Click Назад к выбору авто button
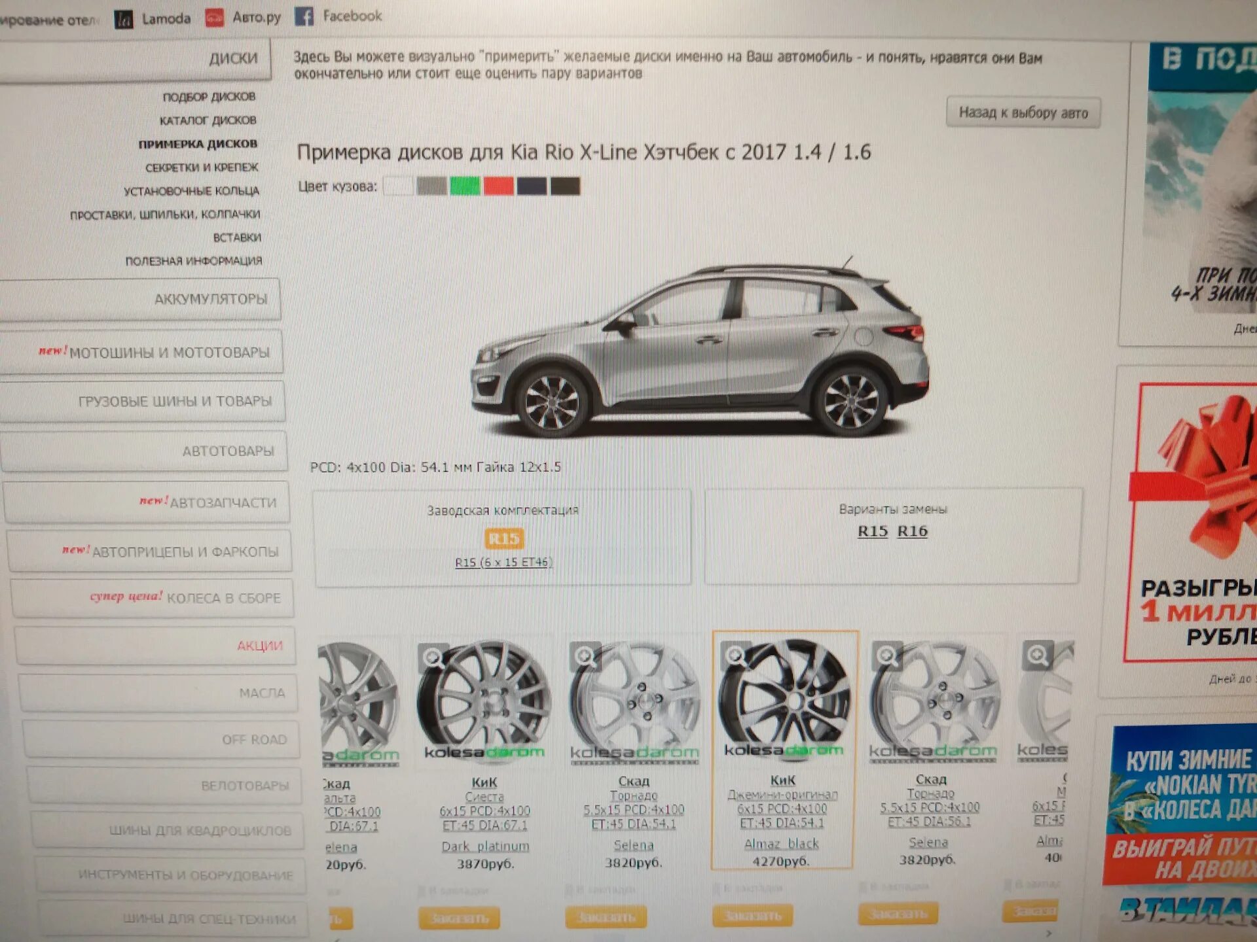The height and width of the screenshot is (942, 1257). [1023, 113]
